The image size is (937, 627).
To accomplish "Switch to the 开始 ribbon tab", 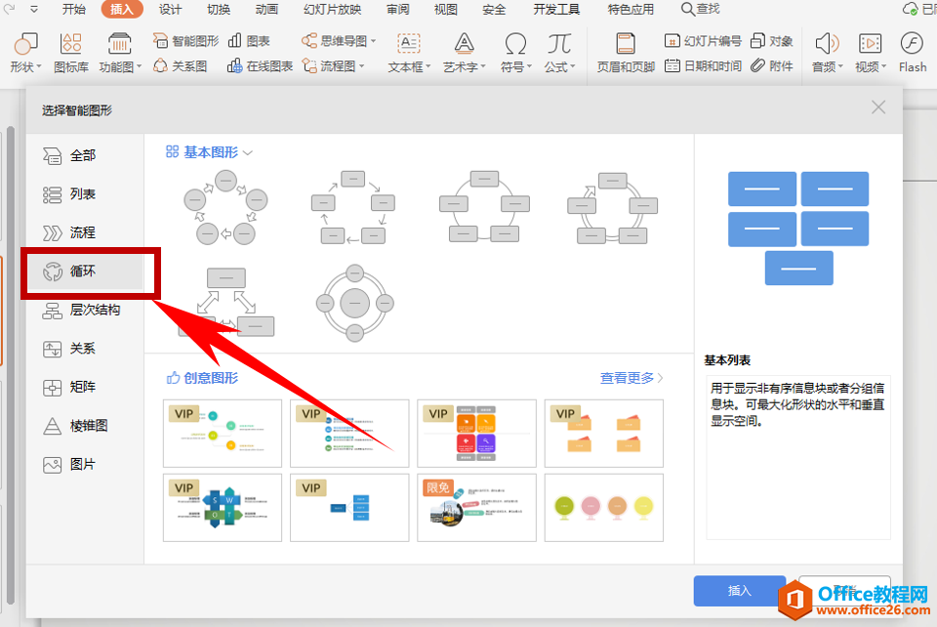I will coord(73,9).
